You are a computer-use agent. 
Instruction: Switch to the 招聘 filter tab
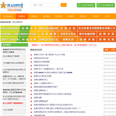(107, 50)
